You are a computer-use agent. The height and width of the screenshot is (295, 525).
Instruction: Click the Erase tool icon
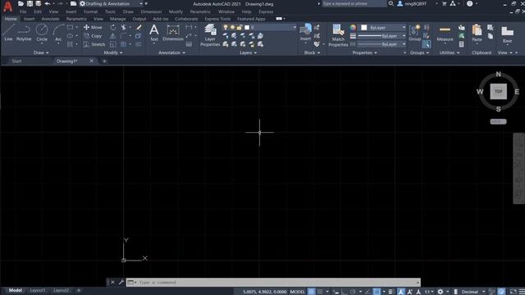pyautogui.click(x=139, y=27)
